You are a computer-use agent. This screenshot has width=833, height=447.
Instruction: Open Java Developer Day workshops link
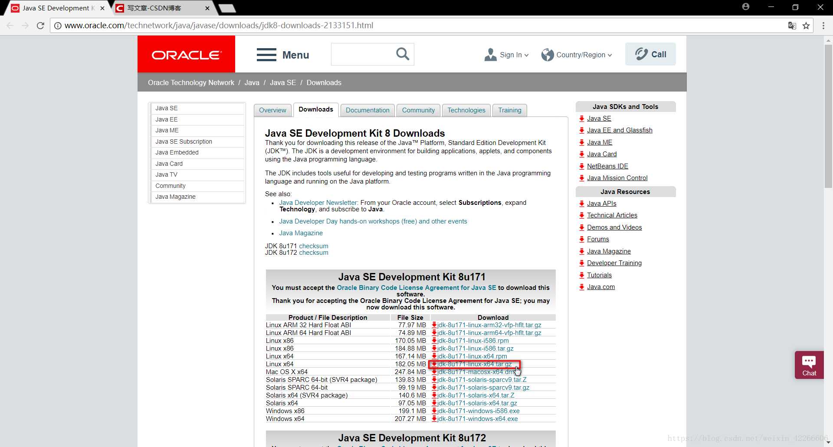373,221
